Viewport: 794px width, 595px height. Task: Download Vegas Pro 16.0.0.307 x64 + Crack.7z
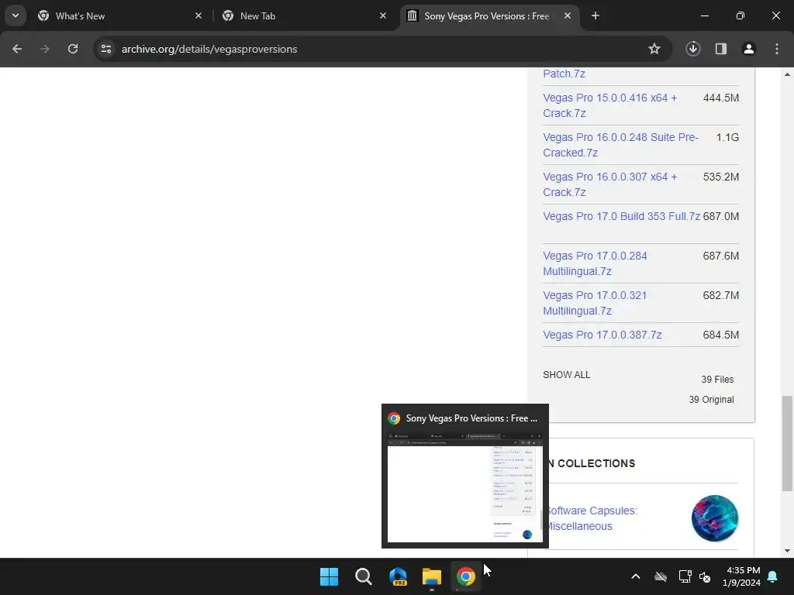coord(609,184)
